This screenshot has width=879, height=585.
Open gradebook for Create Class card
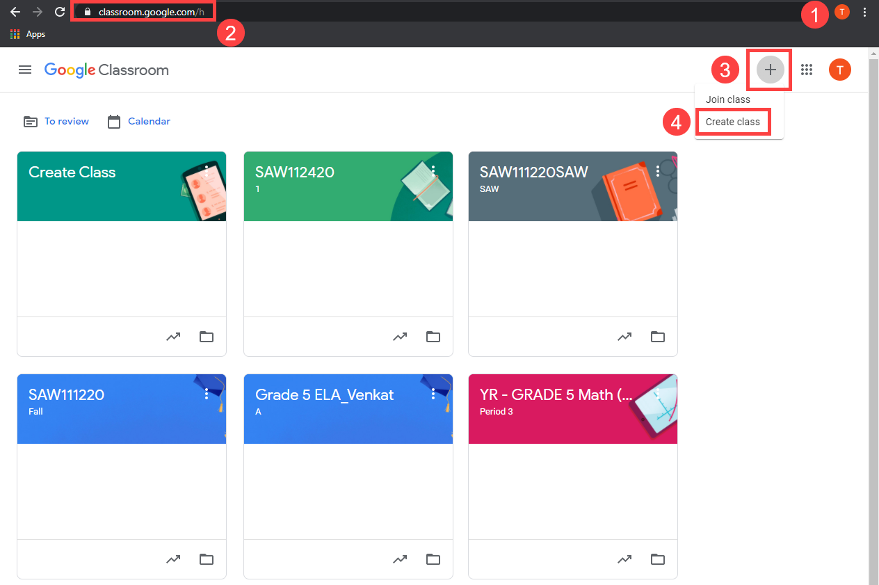click(173, 337)
